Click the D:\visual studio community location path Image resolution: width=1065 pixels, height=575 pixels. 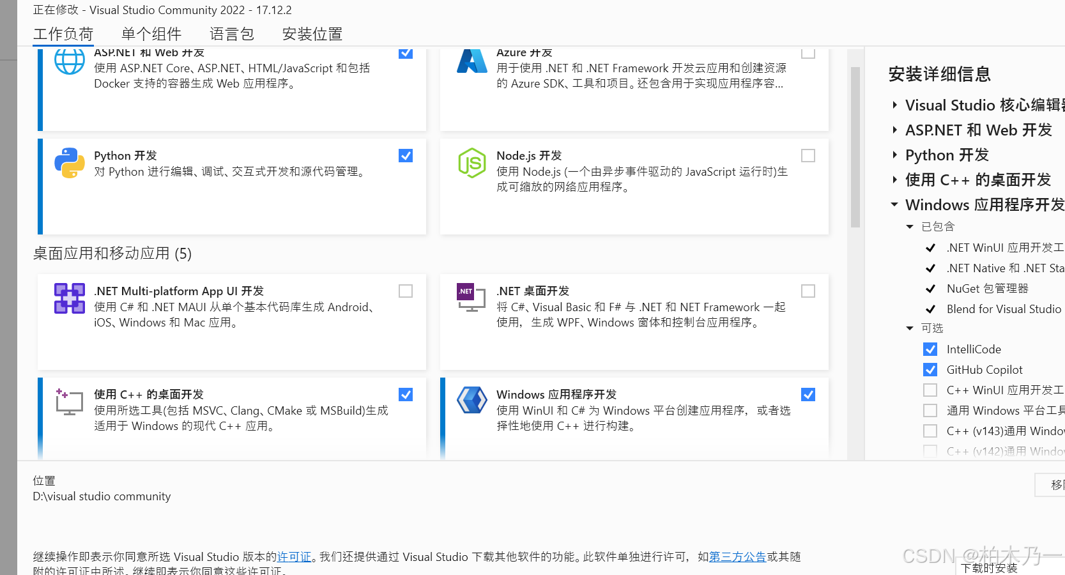pos(102,496)
